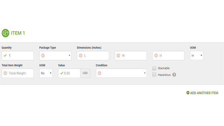The width and height of the screenshot is (224, 126).
Task: Focus the Value input showing 0.00
Action: [x=69, y=73]
